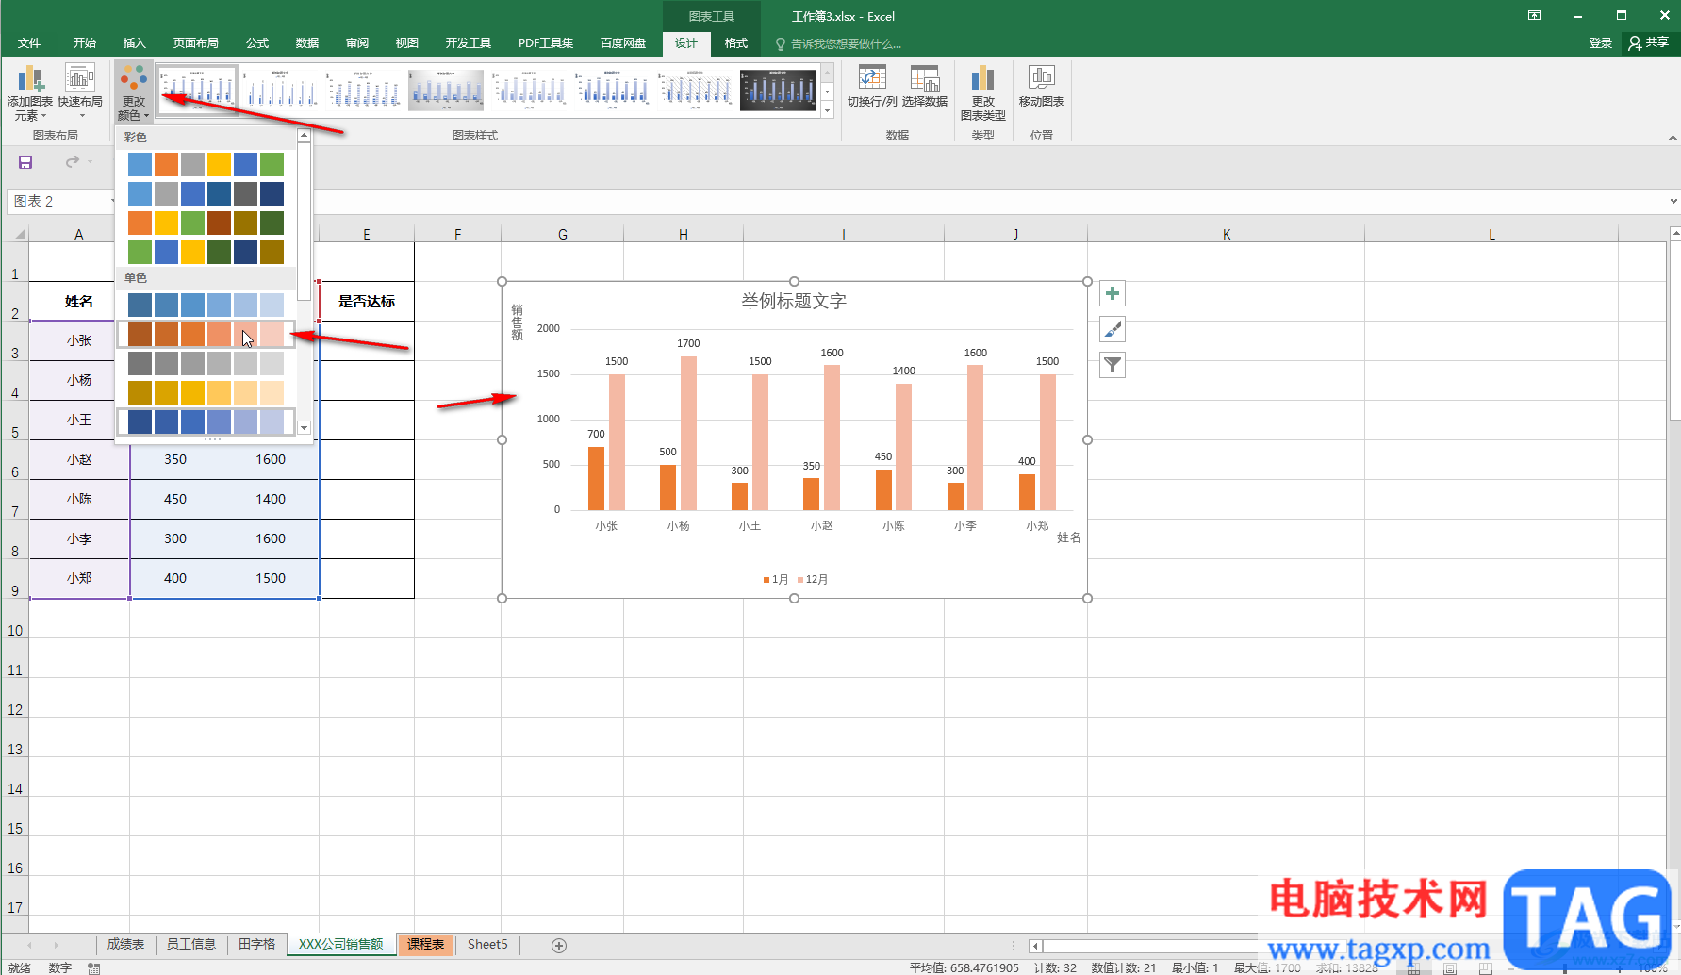Select the 是否达标 header cell
1681x975 pixels.
367,302
